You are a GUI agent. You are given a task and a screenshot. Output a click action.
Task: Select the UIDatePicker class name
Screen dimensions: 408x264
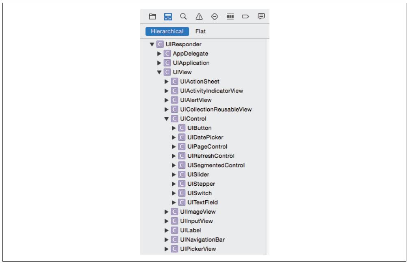(x=205, y=137)
